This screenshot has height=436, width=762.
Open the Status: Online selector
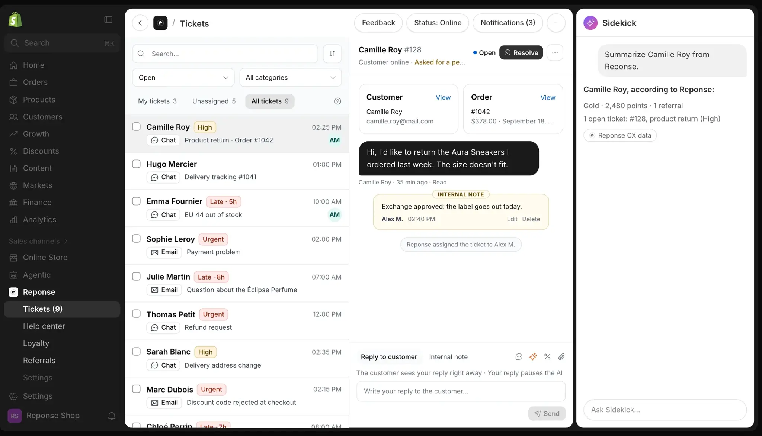click(438, 23)
